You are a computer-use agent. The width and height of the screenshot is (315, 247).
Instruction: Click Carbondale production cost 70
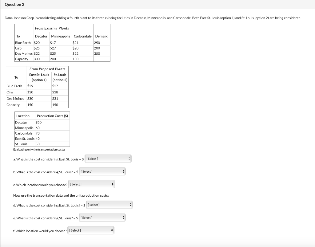(x=38, y=133)
